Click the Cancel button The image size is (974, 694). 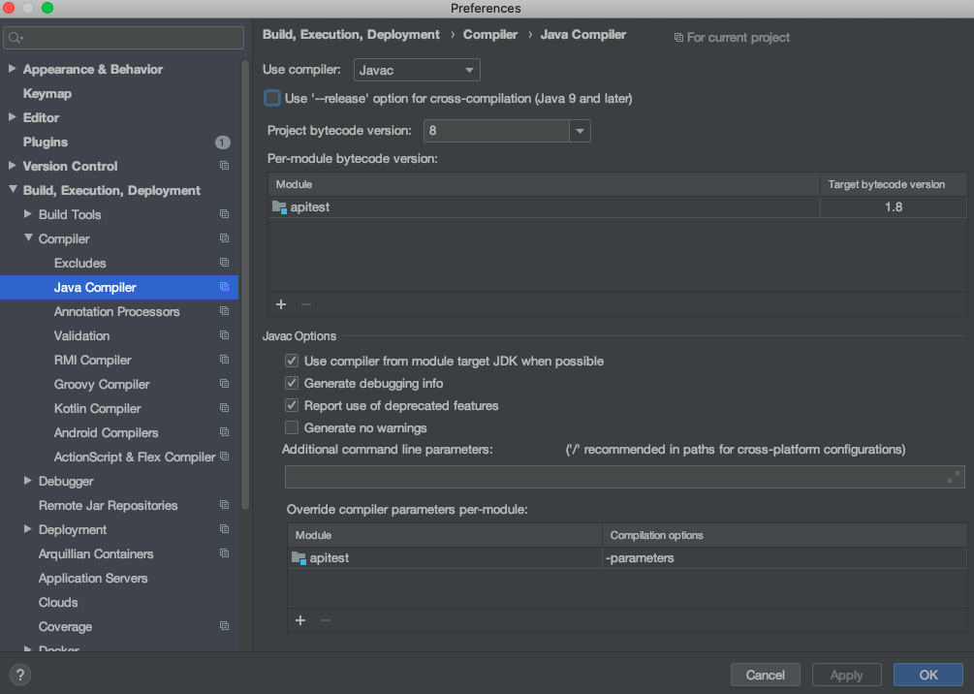coord(765,675)
